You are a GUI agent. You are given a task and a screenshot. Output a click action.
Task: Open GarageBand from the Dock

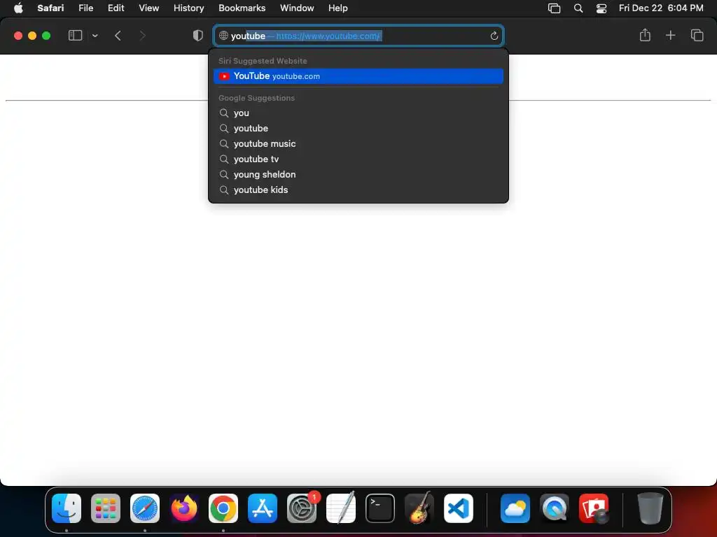click(x=419, y=508)
